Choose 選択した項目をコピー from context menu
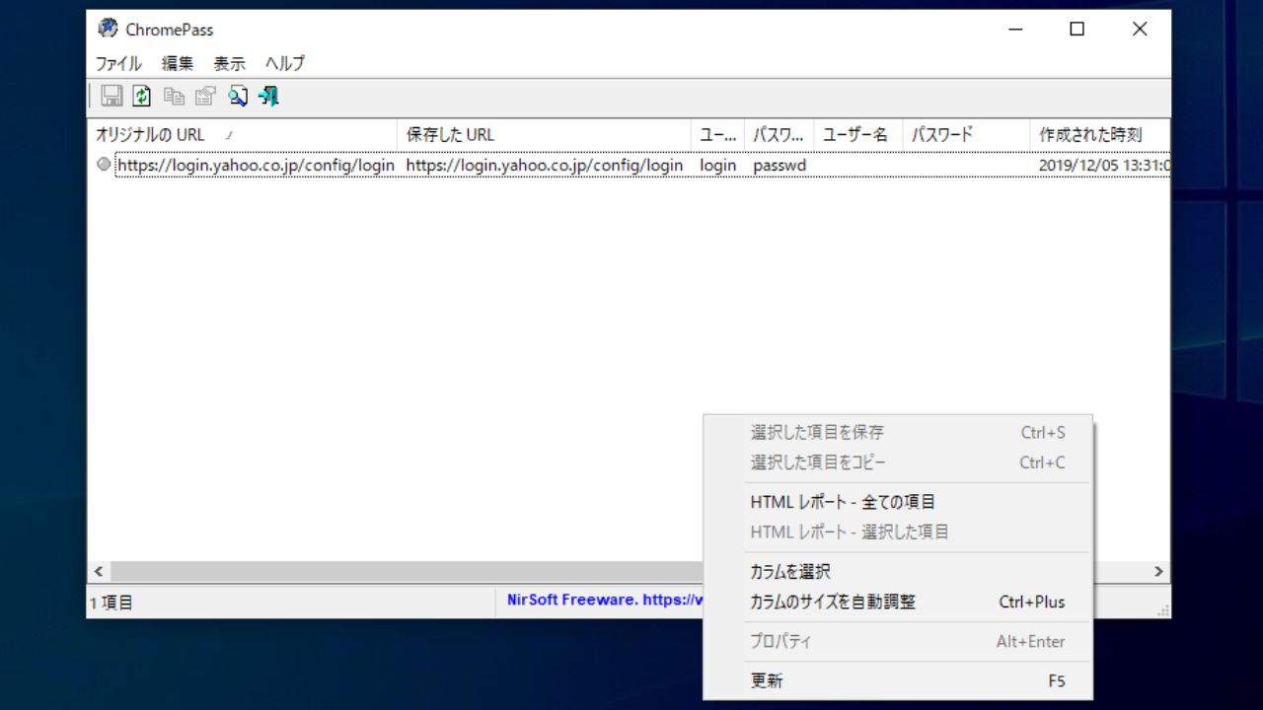The image size is (1263, 710). [x=898, y=461]
